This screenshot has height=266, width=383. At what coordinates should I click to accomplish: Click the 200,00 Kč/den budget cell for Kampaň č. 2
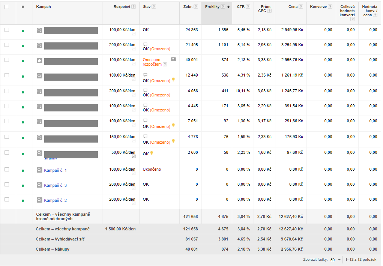pos(122,199)
